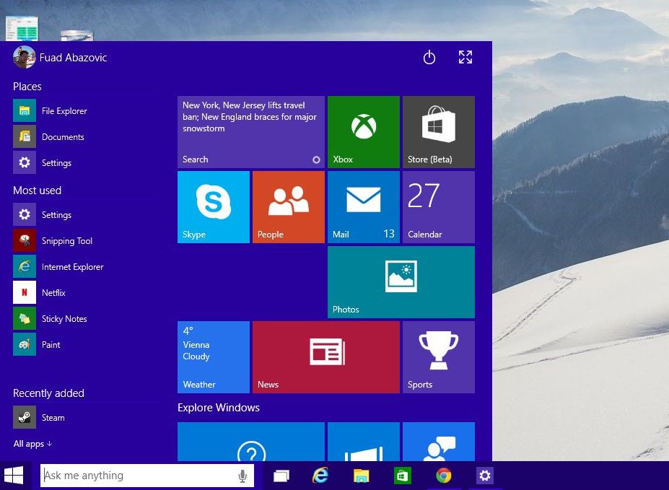The height and width of the screenshot is (490, 669).
Task: Launch Skype from the Start tiles
Action: (213, 206)
